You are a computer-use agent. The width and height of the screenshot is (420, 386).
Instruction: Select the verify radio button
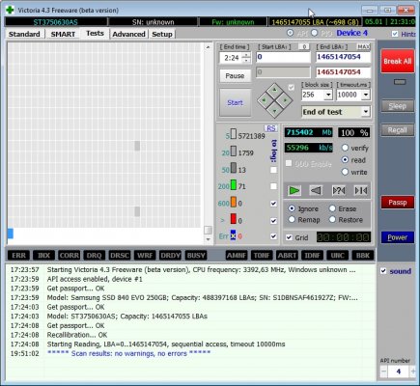345,148
